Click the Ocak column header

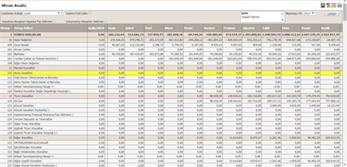click(116, 28)
